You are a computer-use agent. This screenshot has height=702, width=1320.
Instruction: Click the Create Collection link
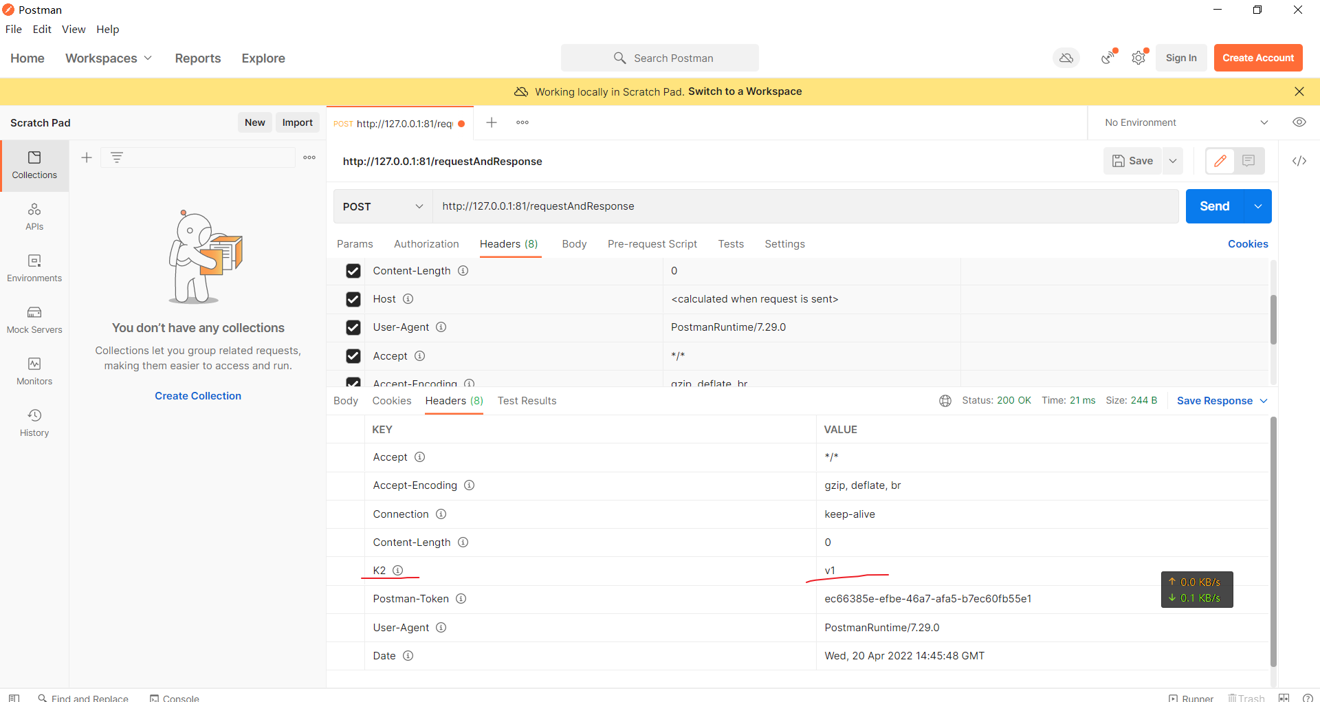point(198,396)
